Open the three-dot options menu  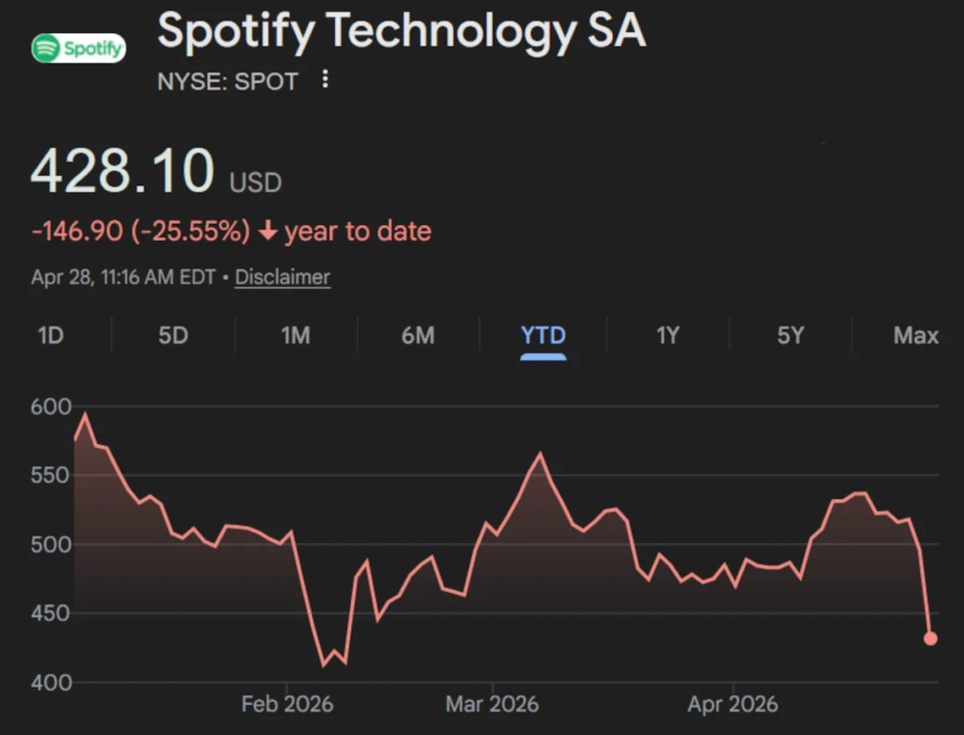coord(325,80)
